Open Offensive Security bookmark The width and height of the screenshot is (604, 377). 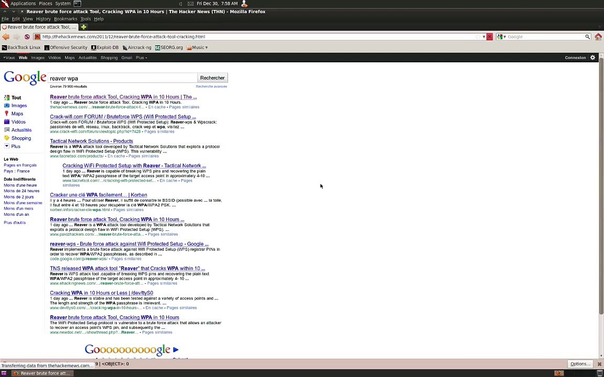pyautogui.click(x=66, y=48)
